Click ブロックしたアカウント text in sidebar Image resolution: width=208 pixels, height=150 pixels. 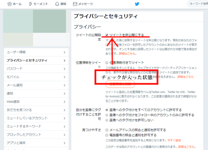(x=24, y=135)
